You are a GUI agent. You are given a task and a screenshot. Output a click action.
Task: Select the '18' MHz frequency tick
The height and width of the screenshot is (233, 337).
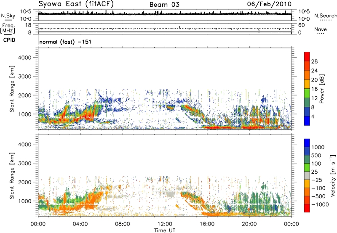click(28, 25)
